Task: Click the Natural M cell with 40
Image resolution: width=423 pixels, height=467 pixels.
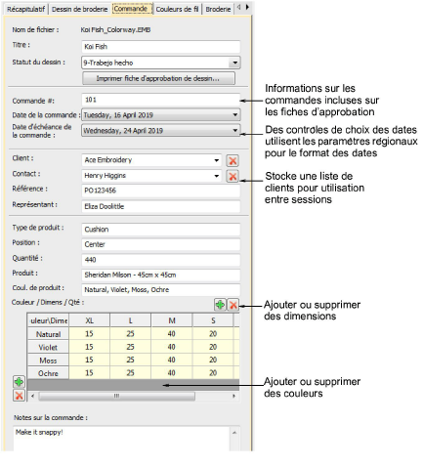Action: click(x=172, y=334)
